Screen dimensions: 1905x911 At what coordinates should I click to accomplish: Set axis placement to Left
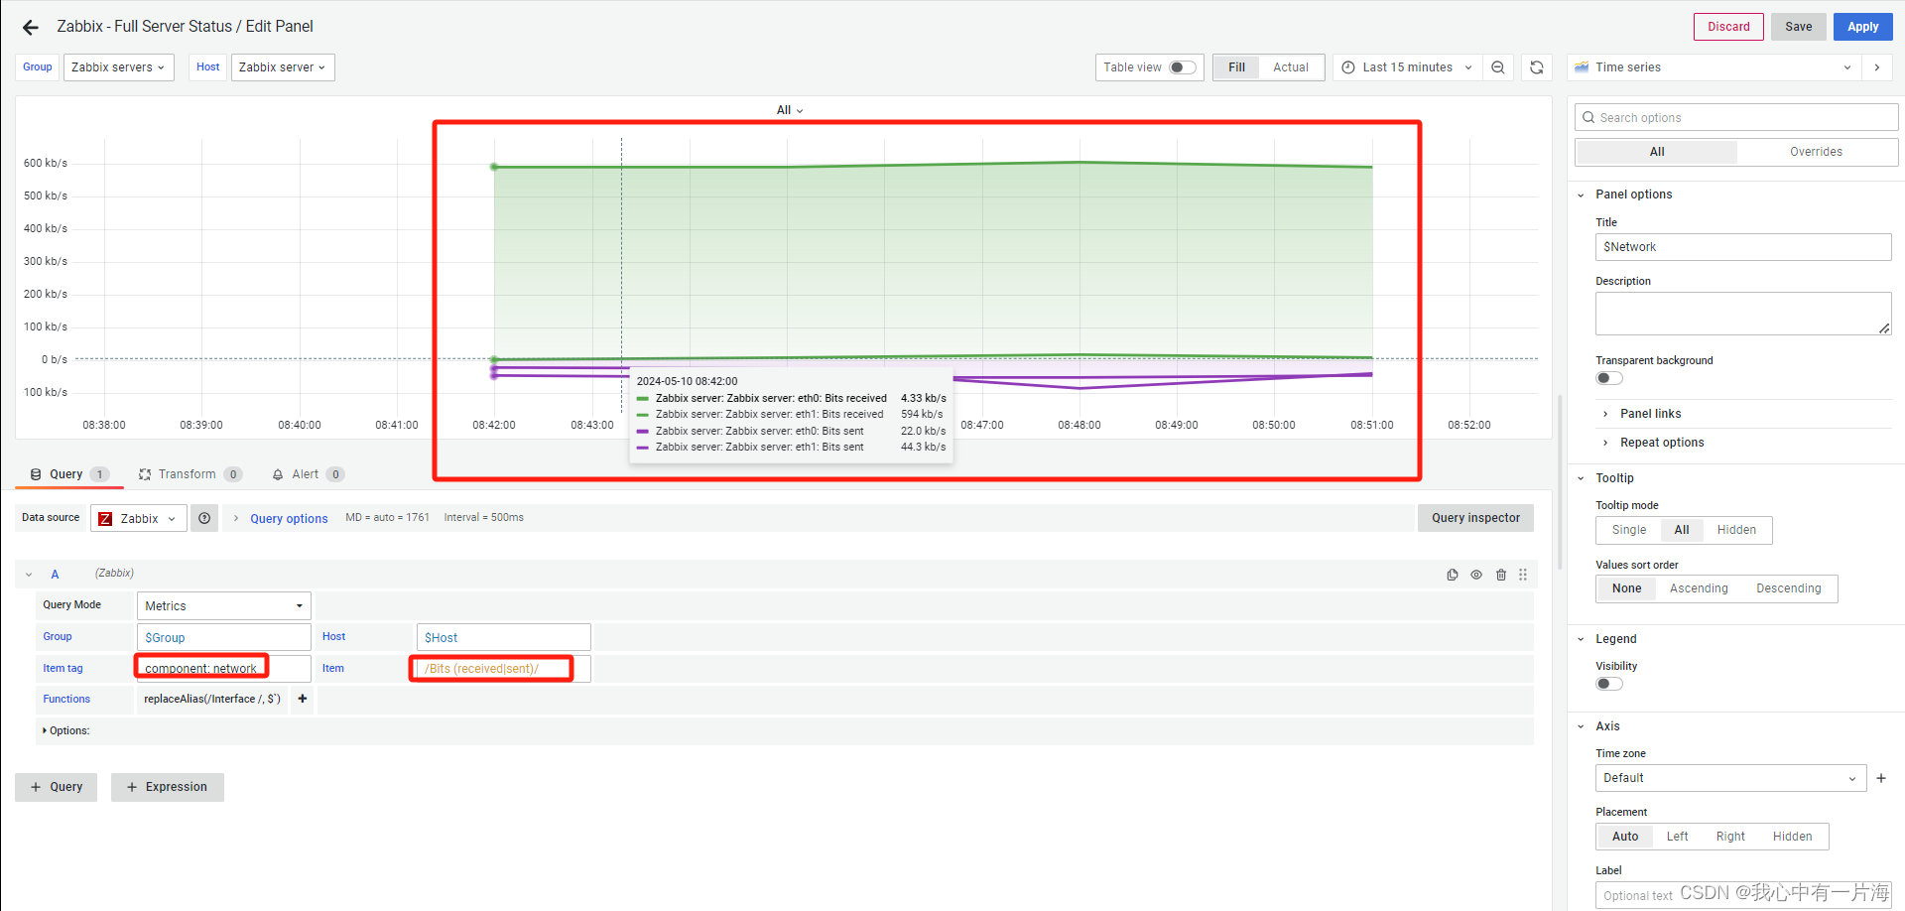click(x=1677, y=837)
